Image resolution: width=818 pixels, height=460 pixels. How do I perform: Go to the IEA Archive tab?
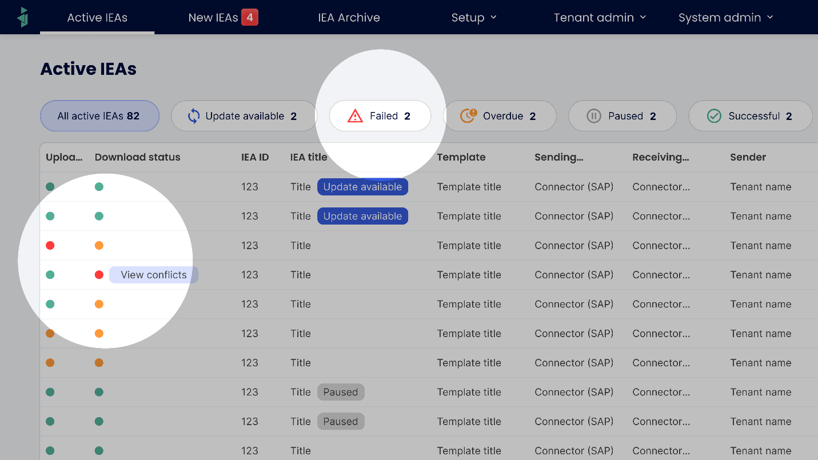pyautogui.click(x=349, y=18)
